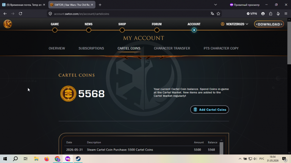Viewport: 291px width, 163px height.
Task: Open the NEWS navigation menu
Action: coord(89,24)
